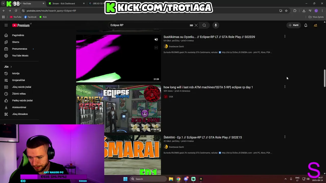Viewport: 326px width, 183px height.
Task: Open the YouTube bookmark in bookmarks bar
Action: pos(16,17)
